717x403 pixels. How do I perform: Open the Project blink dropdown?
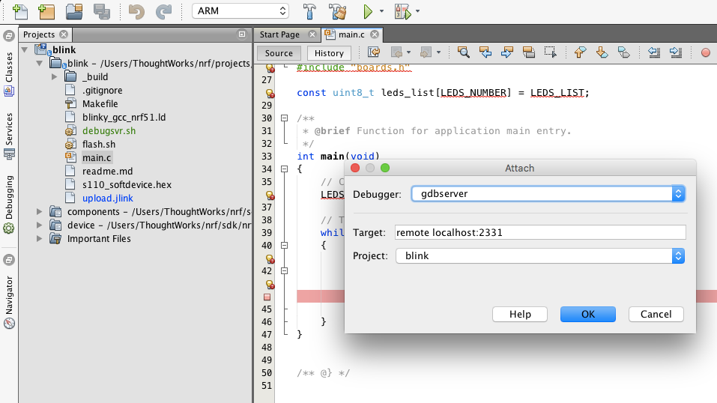click(540, 255)
